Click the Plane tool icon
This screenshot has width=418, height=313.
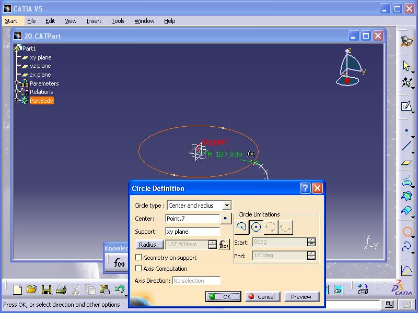407,163
